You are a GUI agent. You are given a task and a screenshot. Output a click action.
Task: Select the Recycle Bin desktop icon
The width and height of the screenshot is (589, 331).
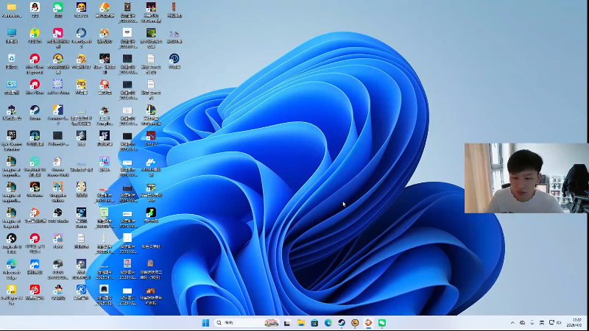[11, 59]
